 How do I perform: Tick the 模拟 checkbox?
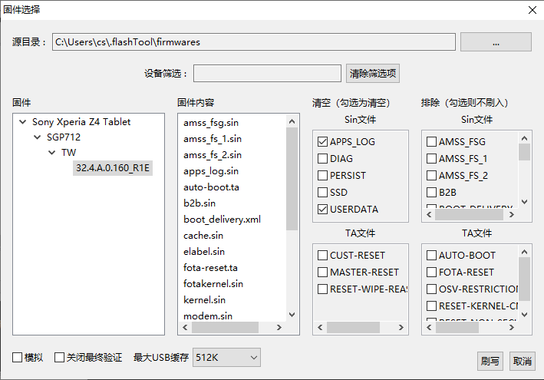[18, 358]
